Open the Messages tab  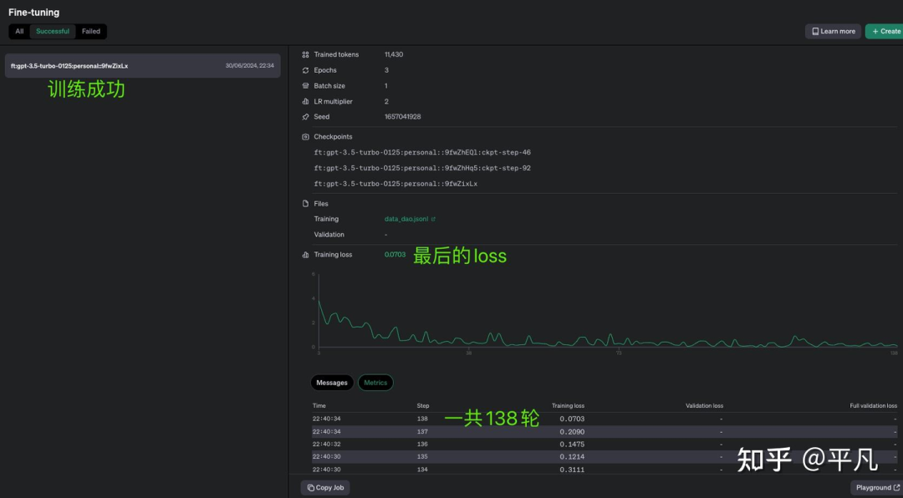332,383
